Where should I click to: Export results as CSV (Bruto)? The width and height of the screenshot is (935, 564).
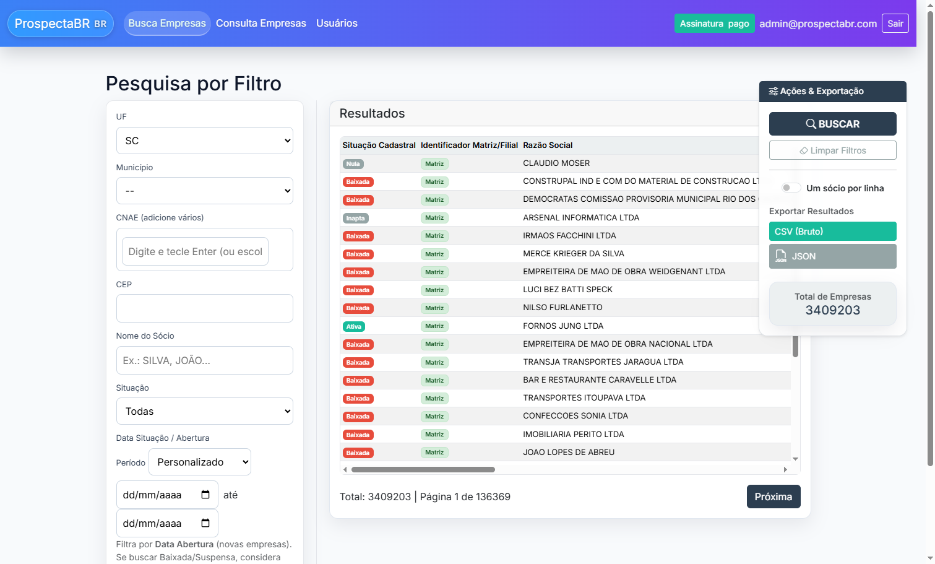pos(832,231)
